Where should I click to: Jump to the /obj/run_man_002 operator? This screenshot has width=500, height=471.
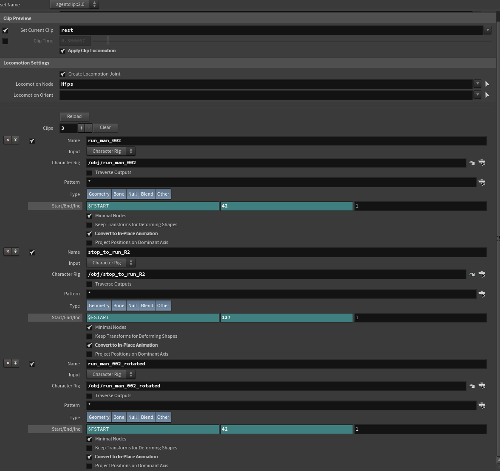click(x=472, y=163)
